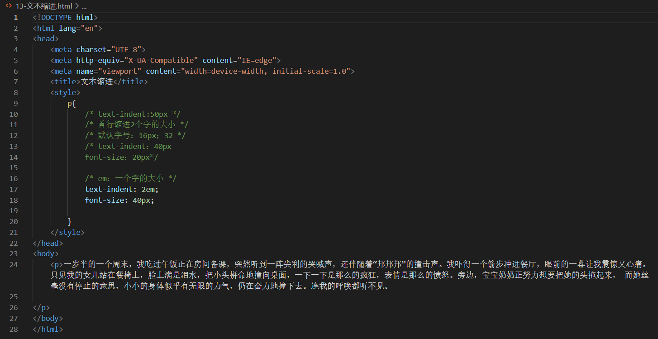Click the text-indent: 2em; declaration
This screenshot has width=658, height=339.
(122, 189)
